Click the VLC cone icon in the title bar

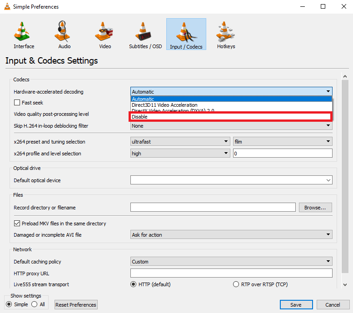coord(7,6)
